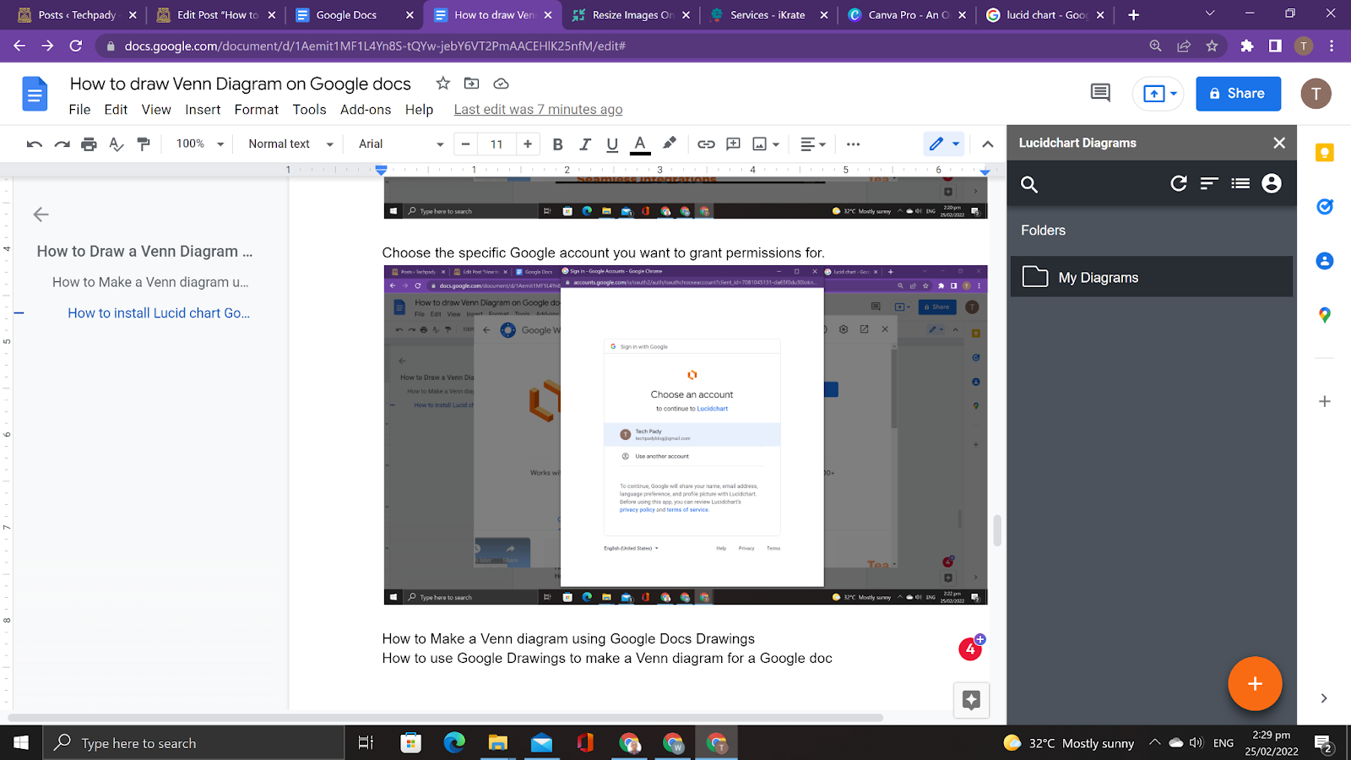Toggle italic formatting
The image size is (1351, 760).
(585, 144)
